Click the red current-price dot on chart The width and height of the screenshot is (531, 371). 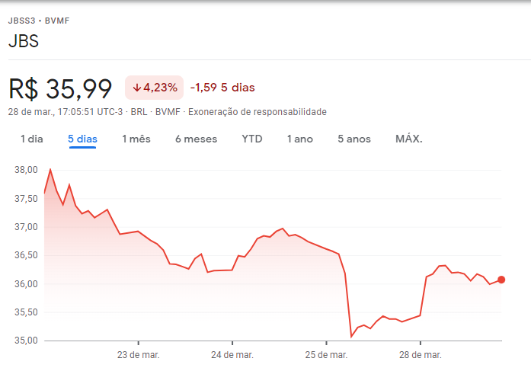pos(501,280)
